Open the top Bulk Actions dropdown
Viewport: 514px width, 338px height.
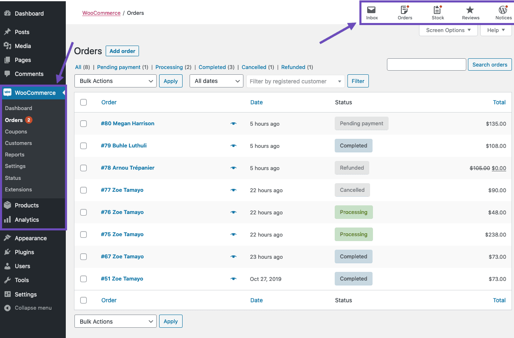click(115, 81)
